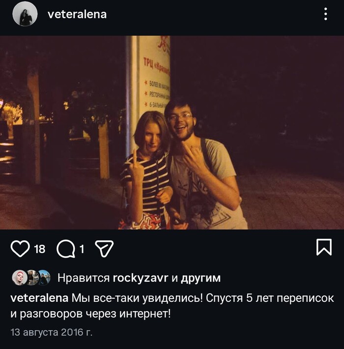Click the veteralena username at the top

tap(77, 14)
